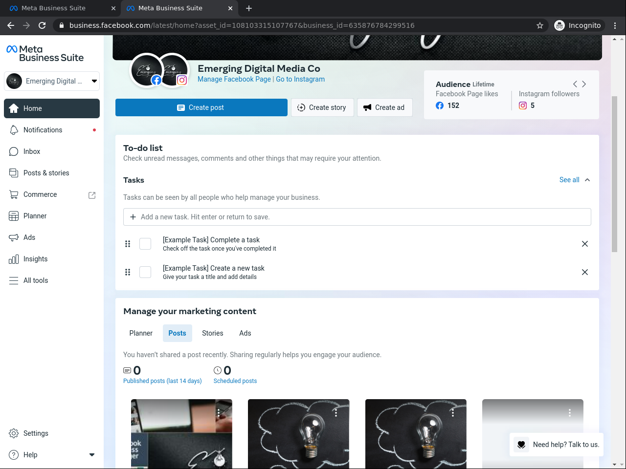
Task: Reload the page in the browser
Action: (42, 25)
